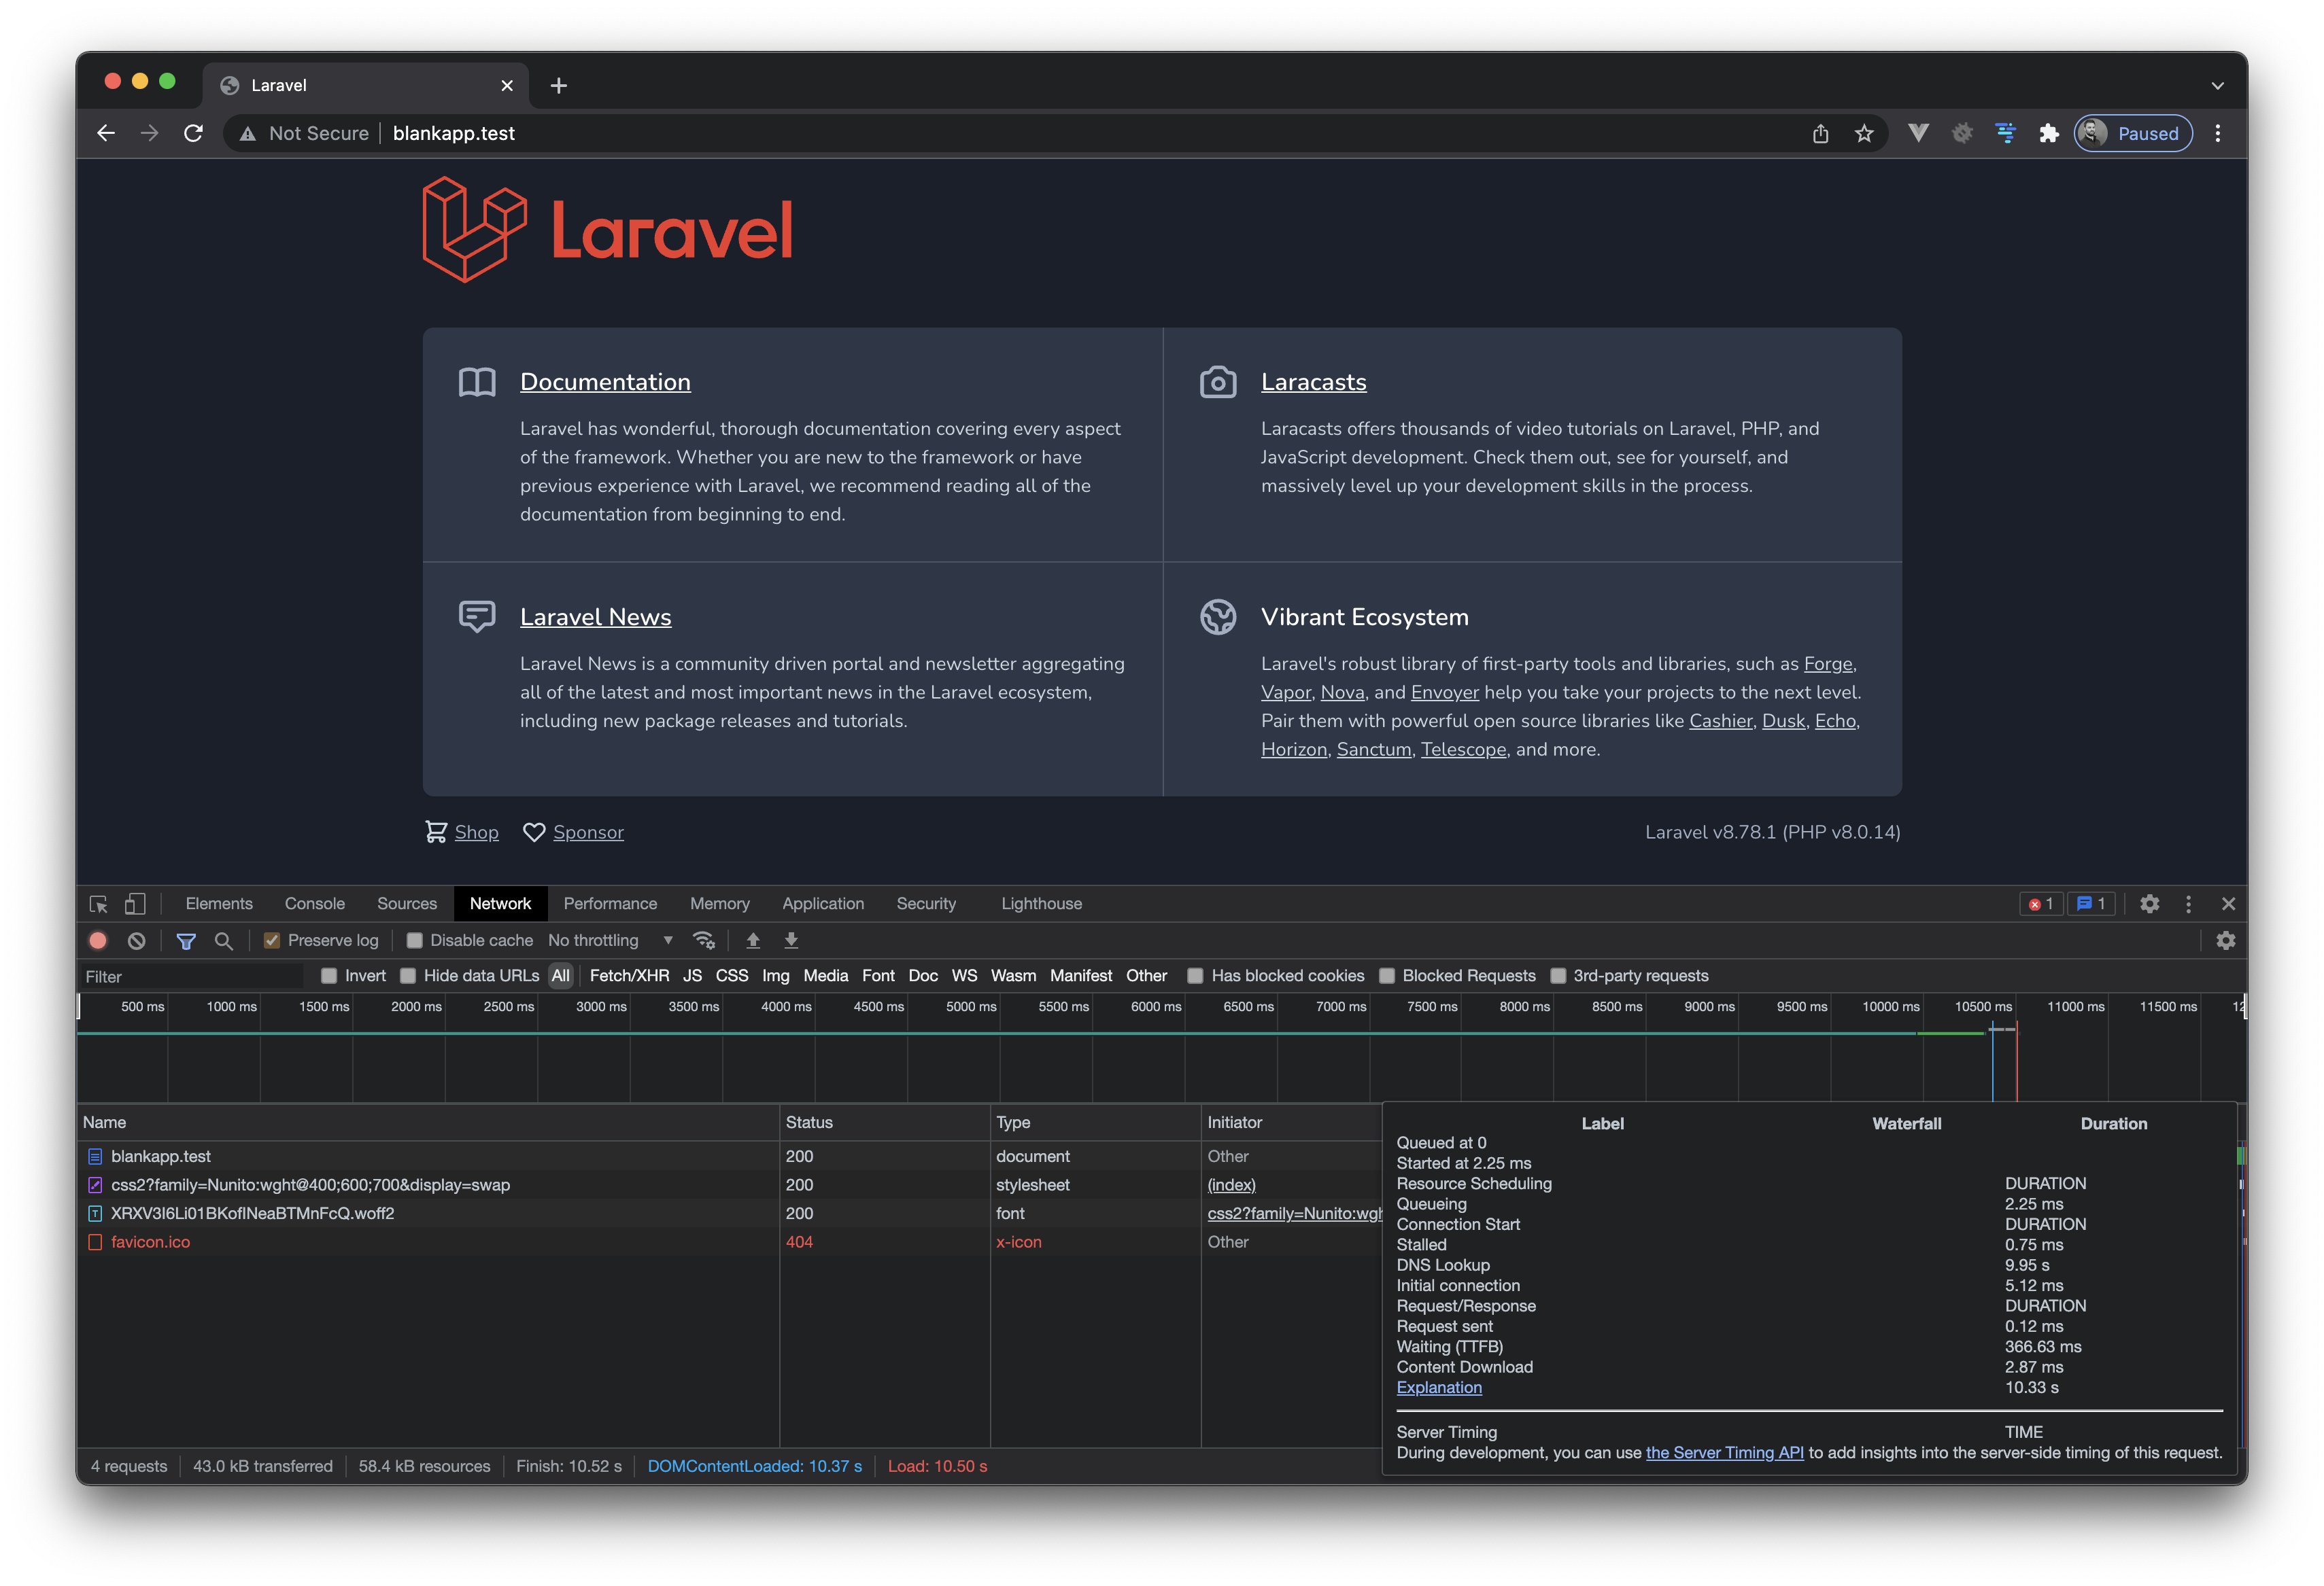Stop recording the network log
Viewport: 2324px width, 1586px height.
(98, 940)
